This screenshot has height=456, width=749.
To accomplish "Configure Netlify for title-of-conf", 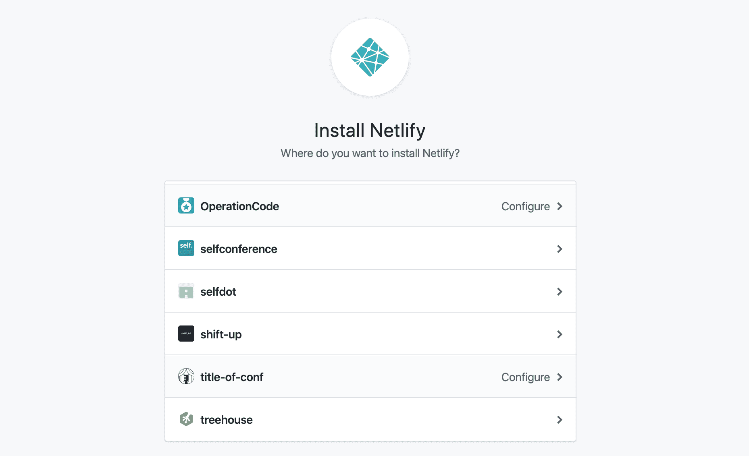I will tap(525, 377).
